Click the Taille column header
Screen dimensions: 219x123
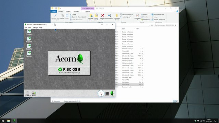point(137,29)
